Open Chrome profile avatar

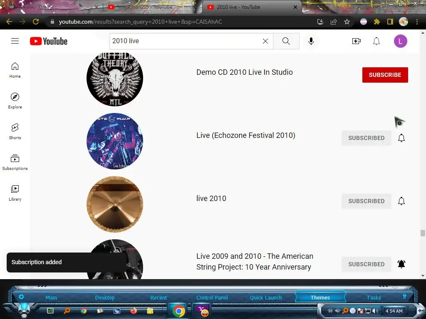404,22
